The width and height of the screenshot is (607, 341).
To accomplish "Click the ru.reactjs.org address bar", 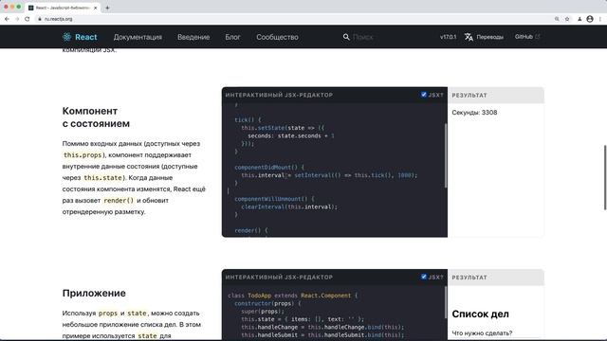I will [x=294, y=19].
